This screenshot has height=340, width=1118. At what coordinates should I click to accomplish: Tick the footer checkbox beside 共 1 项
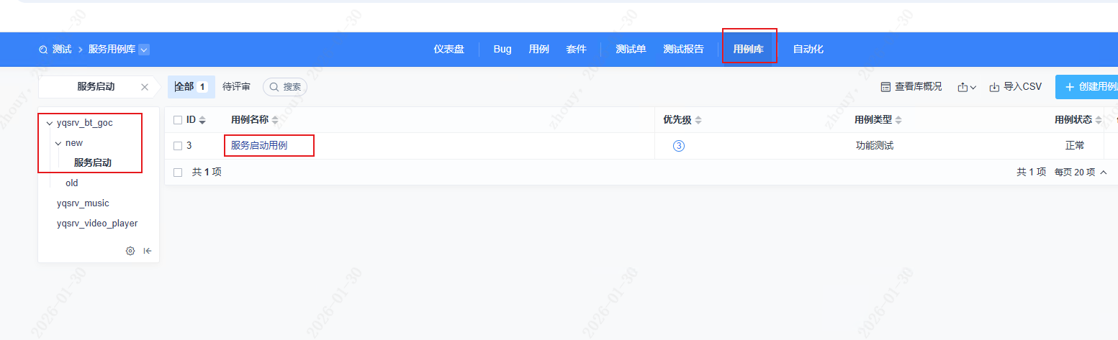[178, 173]
